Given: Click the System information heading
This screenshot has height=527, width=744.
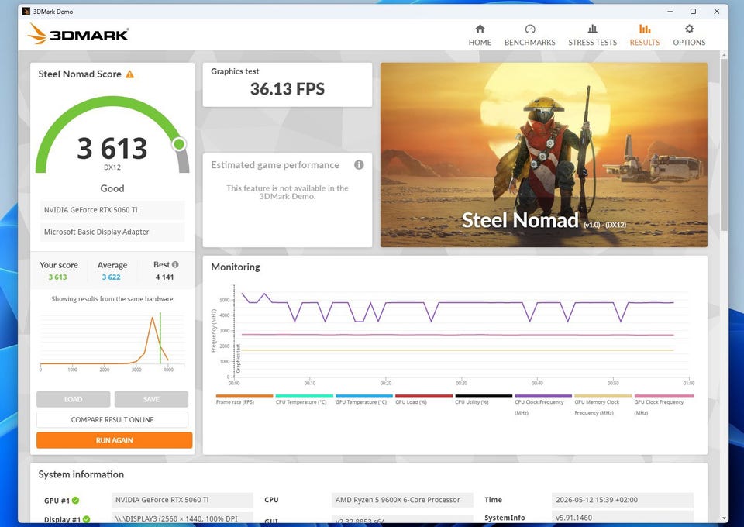Looking at the screenshot, I should (x=81, y=474).
